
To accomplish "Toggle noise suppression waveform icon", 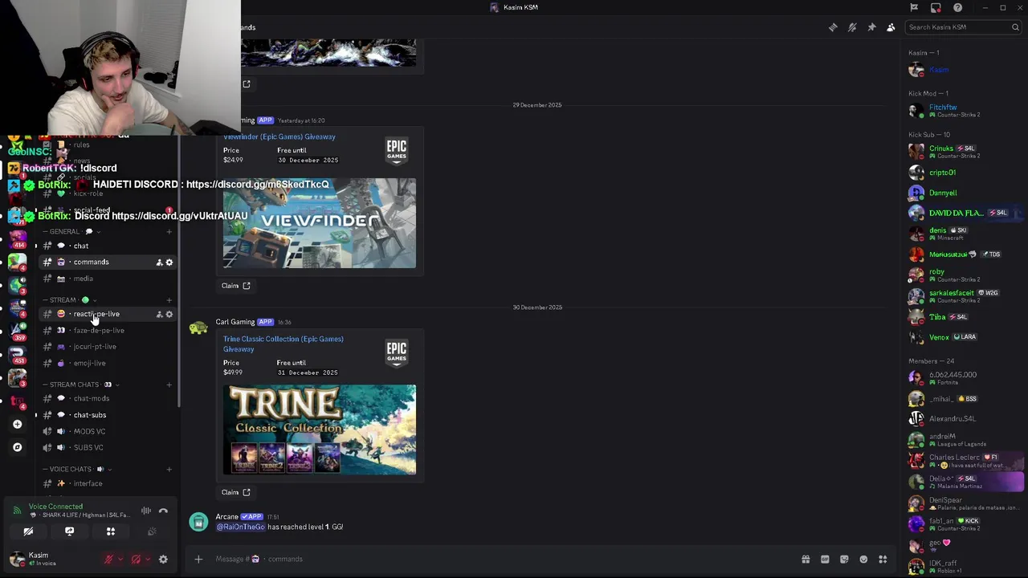I will click(x=146, y=511).
